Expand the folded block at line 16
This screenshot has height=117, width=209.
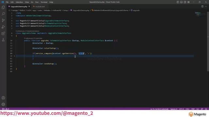(14, 56)
